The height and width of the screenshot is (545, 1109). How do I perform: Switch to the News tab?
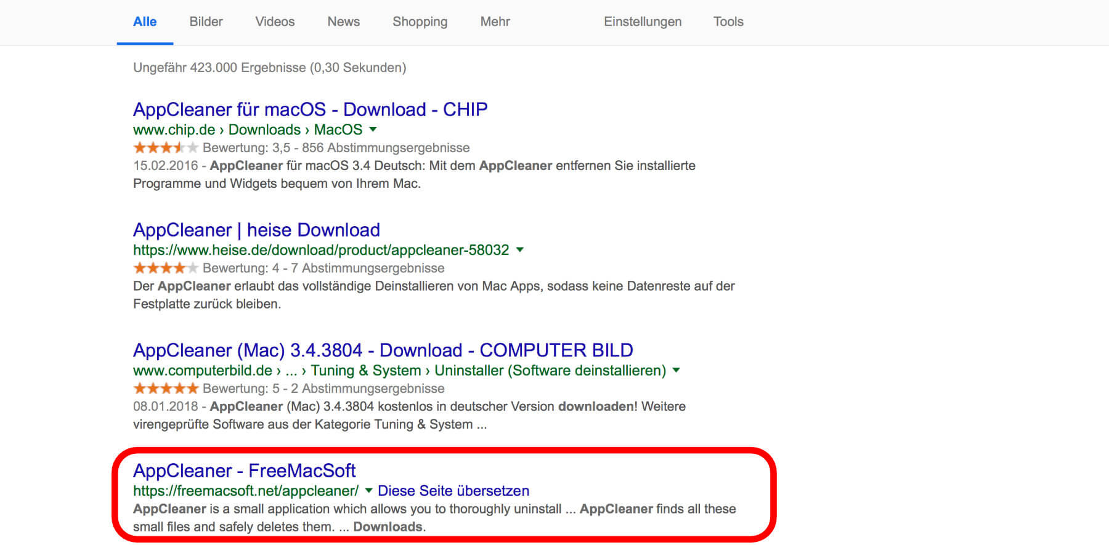[343, 22]
